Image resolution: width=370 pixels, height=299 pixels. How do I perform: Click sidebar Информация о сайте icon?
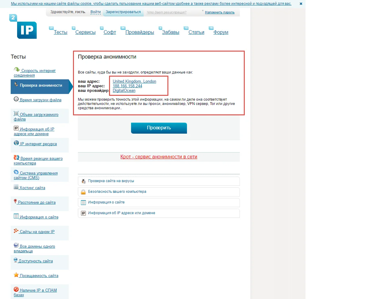tap(16, 216)
